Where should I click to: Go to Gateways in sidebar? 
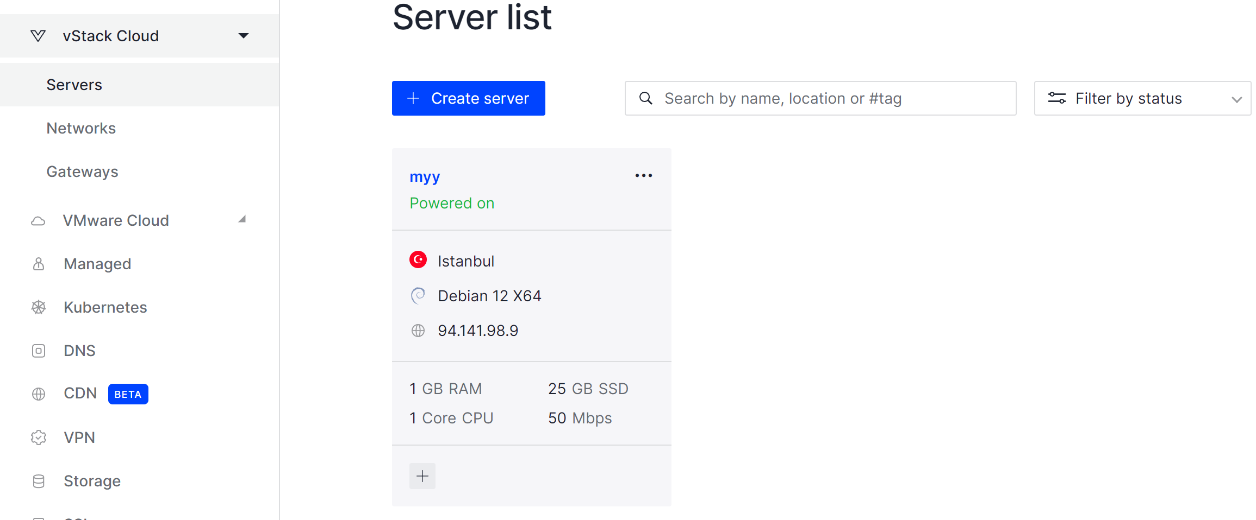82,172
